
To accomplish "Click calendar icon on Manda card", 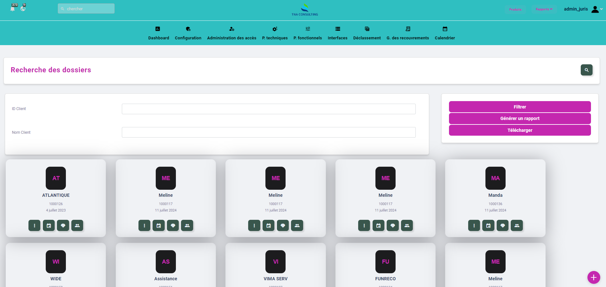I will coord(488,226).
